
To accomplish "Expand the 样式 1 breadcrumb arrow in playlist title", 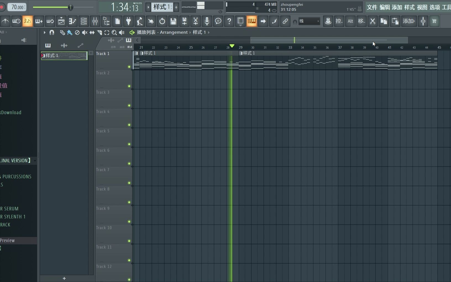I will pos(209,32).
